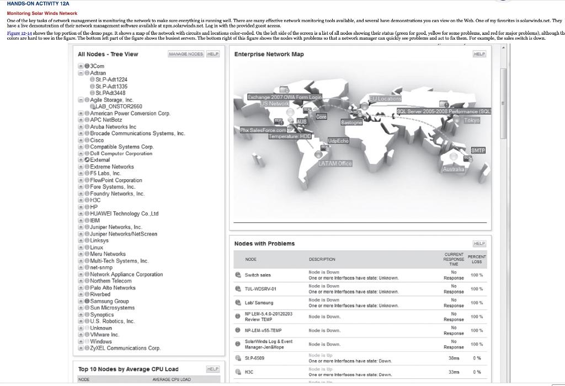Open HELP for All Nodes Tree View
This screenshot has width=565, height=386.
click(213, 54)
